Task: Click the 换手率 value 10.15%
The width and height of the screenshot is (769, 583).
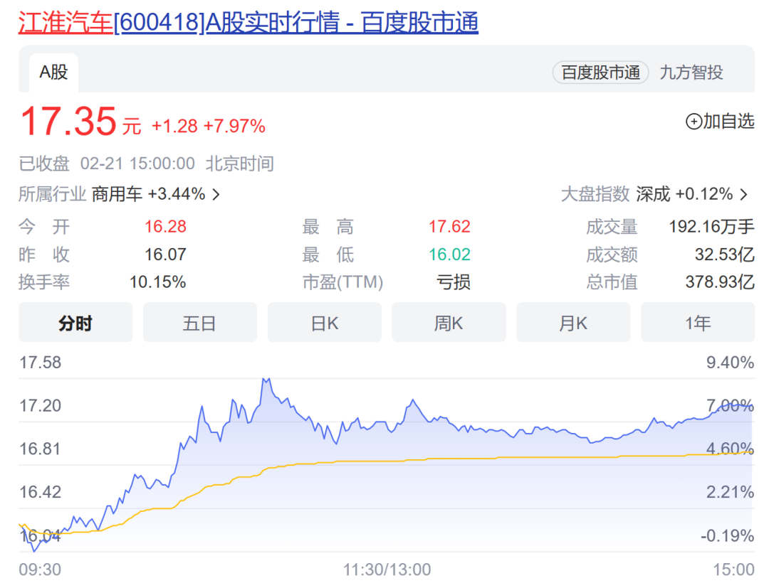Action: [157, 282]
